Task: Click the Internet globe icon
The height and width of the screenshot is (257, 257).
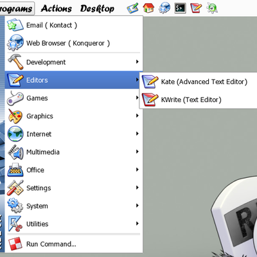Action: point(15,134)
